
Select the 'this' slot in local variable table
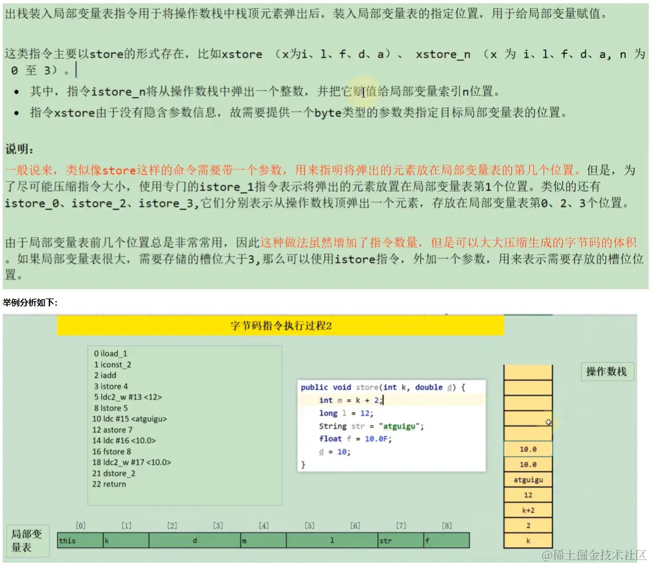pos(80,541)
